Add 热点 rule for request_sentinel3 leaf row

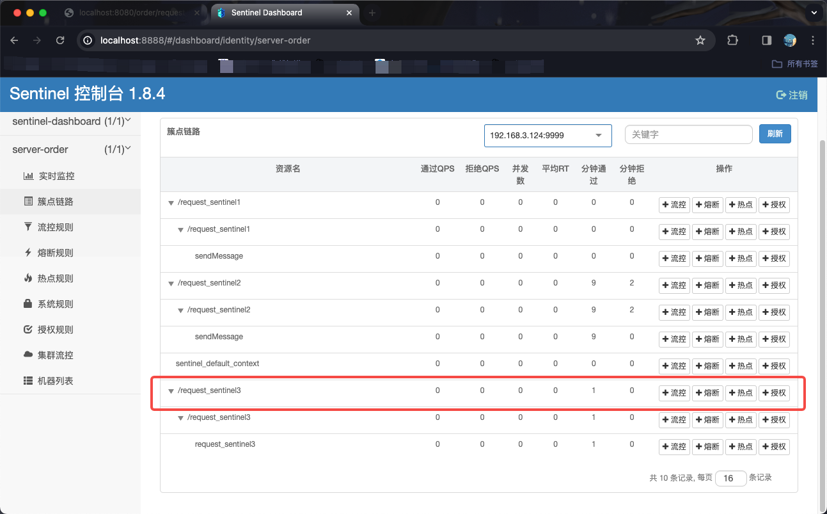[741, 447]
